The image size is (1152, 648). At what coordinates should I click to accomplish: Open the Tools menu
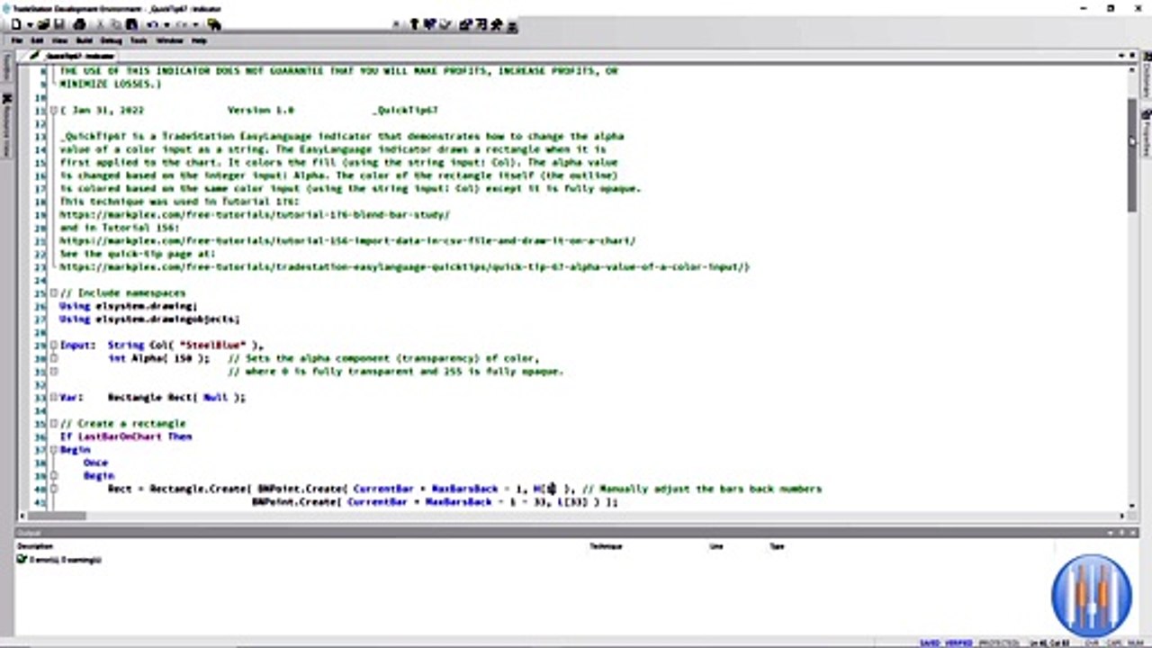(139, 40)
